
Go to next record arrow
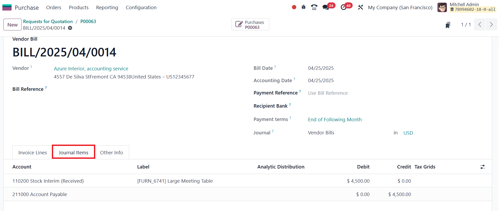point(491,25)
